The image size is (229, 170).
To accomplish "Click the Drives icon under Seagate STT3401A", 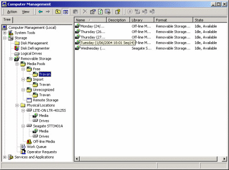I will (x=35, y=136).
